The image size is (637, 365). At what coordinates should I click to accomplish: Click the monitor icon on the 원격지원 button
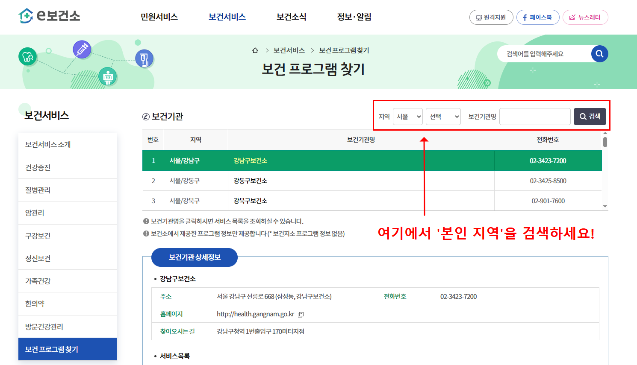(x=480, y=17)
